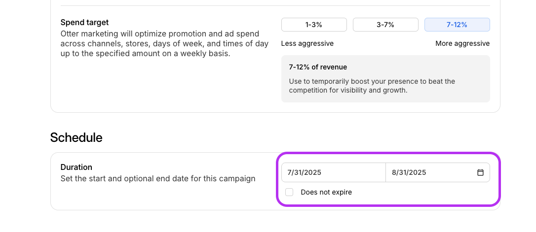Screen dimensions: 536x232
Task: Click the boost your presence info text
Action: tap(372, 86)
